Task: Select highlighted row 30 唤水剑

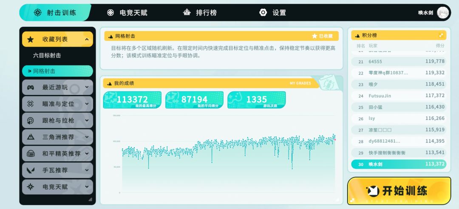Action: [x=399, y=164]
